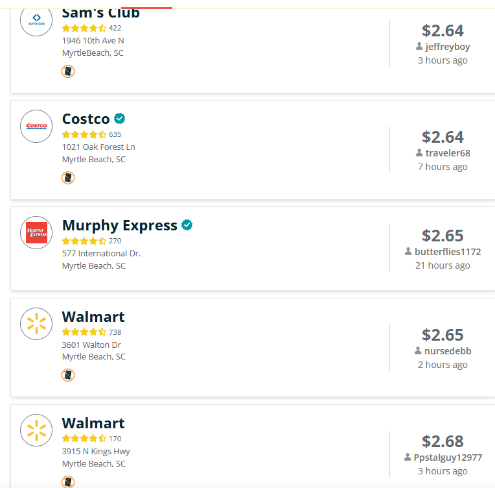Click the Sam's Club logo icon

click(x=36, y=20)
